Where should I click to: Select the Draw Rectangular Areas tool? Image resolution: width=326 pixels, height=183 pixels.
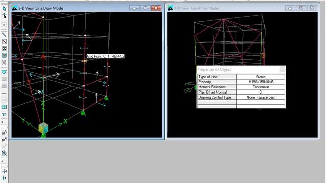click(4, 79)
